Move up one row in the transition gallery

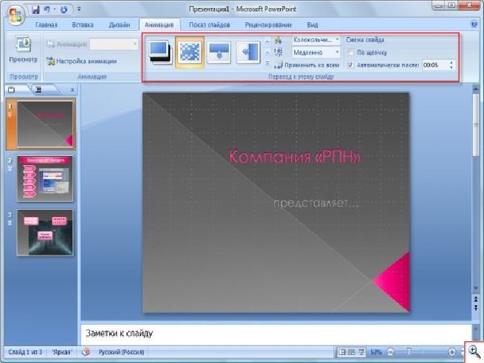268,40
